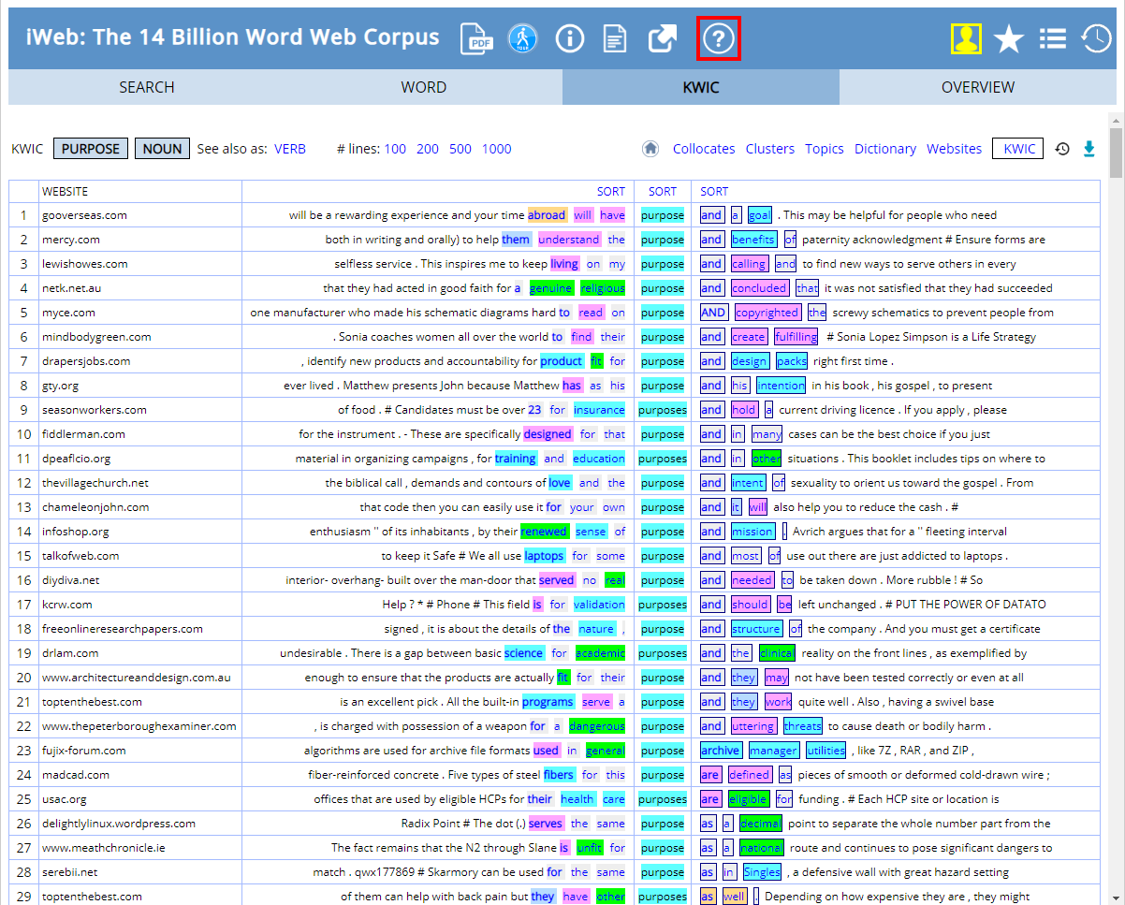Screen dimensions: 1125x905
Task: Open chameleonjohn.com source in row 13
Action: coord(95,507)
